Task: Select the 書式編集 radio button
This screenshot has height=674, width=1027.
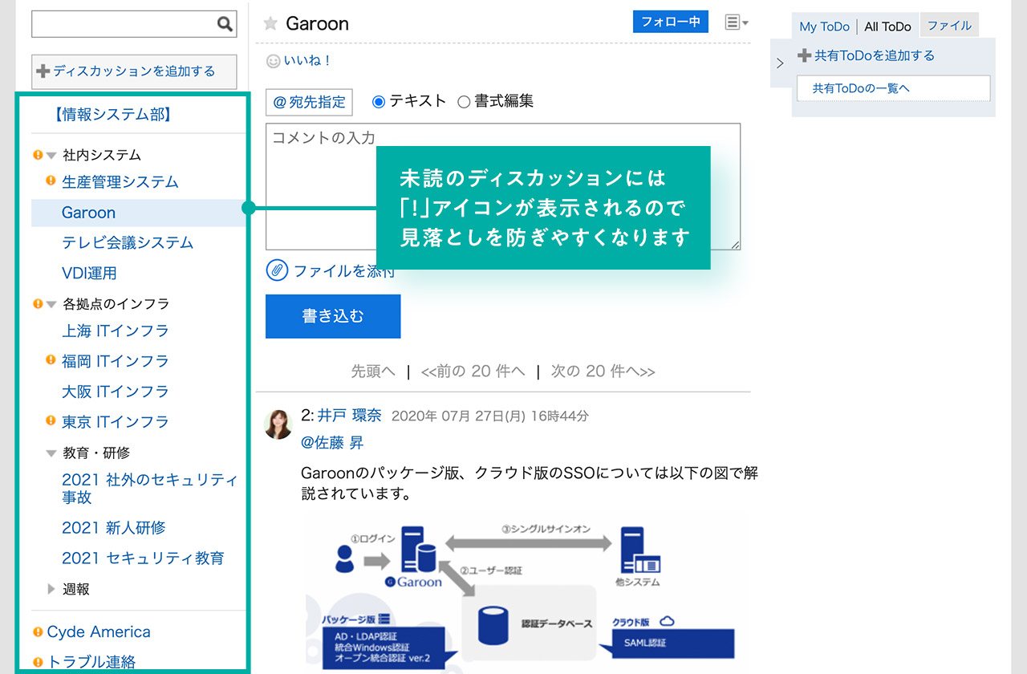Action: (x=463, y=102)
